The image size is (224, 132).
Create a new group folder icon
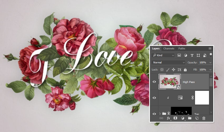point(189,118)
